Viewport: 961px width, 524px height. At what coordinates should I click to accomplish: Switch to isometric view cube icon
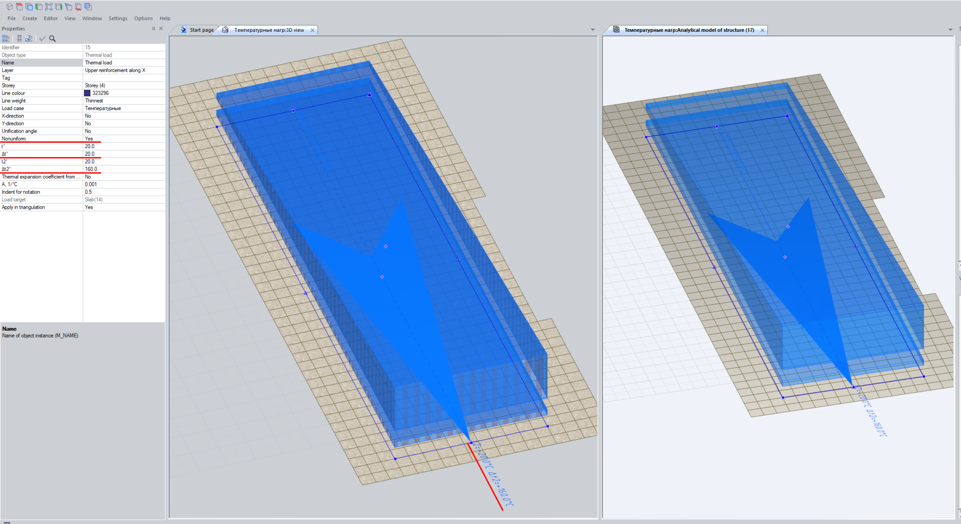click(10, 7)
